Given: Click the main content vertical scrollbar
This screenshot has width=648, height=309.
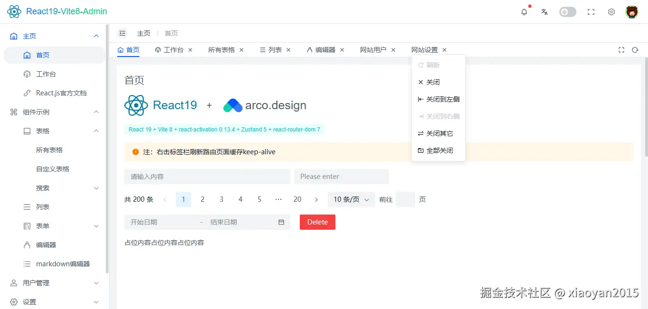Looking at the screenshot, I should 646,107.
